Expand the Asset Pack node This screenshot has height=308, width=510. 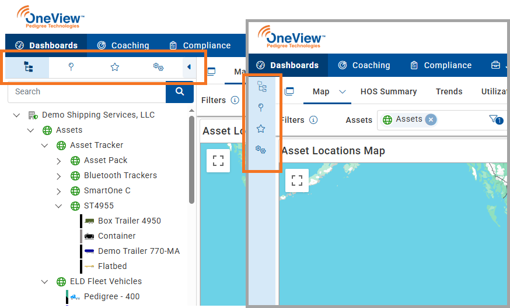click(x=58, y=161)
